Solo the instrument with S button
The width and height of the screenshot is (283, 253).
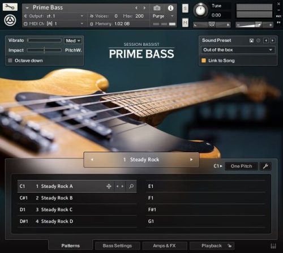pyautogui.click(x=185, y=8)
